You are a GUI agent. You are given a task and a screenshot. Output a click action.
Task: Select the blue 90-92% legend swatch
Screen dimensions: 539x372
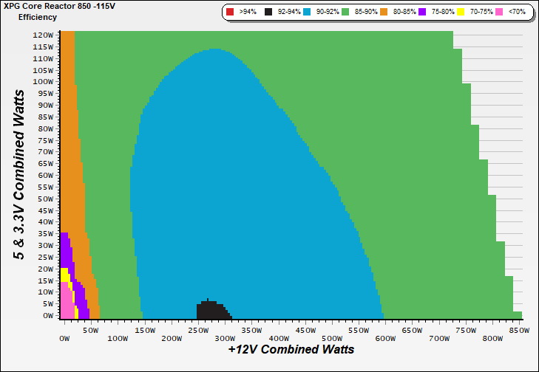click(x=310, y=13)
